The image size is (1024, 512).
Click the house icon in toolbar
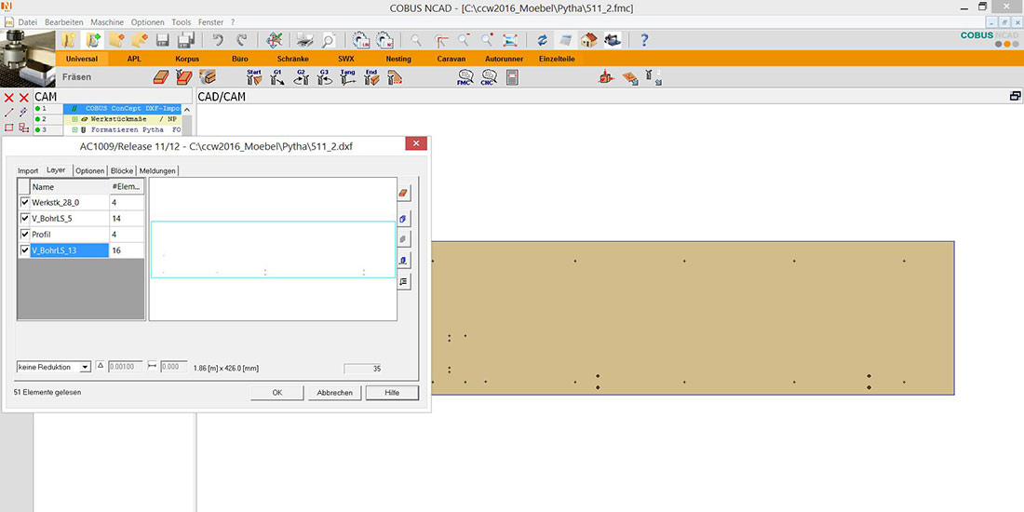tap(589, 40)
